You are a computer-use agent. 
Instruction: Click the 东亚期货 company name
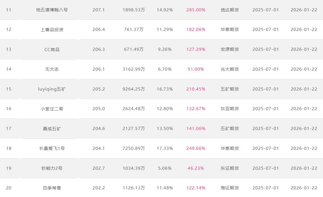click(x=230, y=109)
